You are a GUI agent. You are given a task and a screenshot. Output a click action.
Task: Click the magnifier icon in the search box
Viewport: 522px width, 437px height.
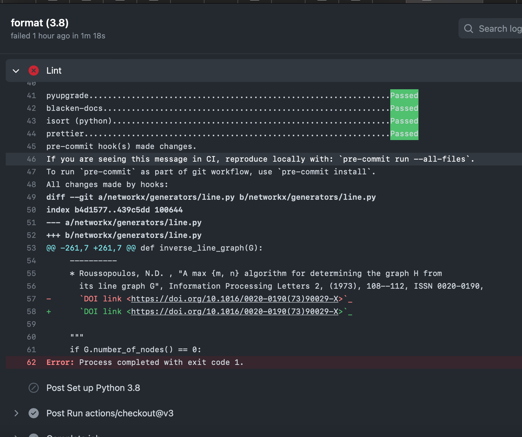468,29
